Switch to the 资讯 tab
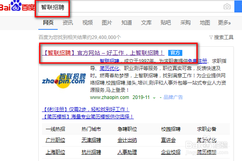Screen dimensions: 242x161 68,23
